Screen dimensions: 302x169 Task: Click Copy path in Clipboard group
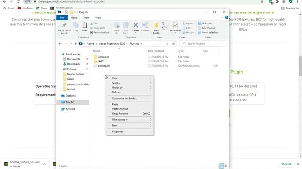pos(98,28)
